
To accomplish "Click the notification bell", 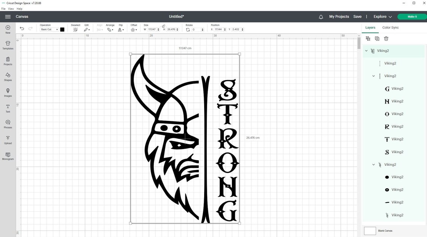I will coord(321,16).
